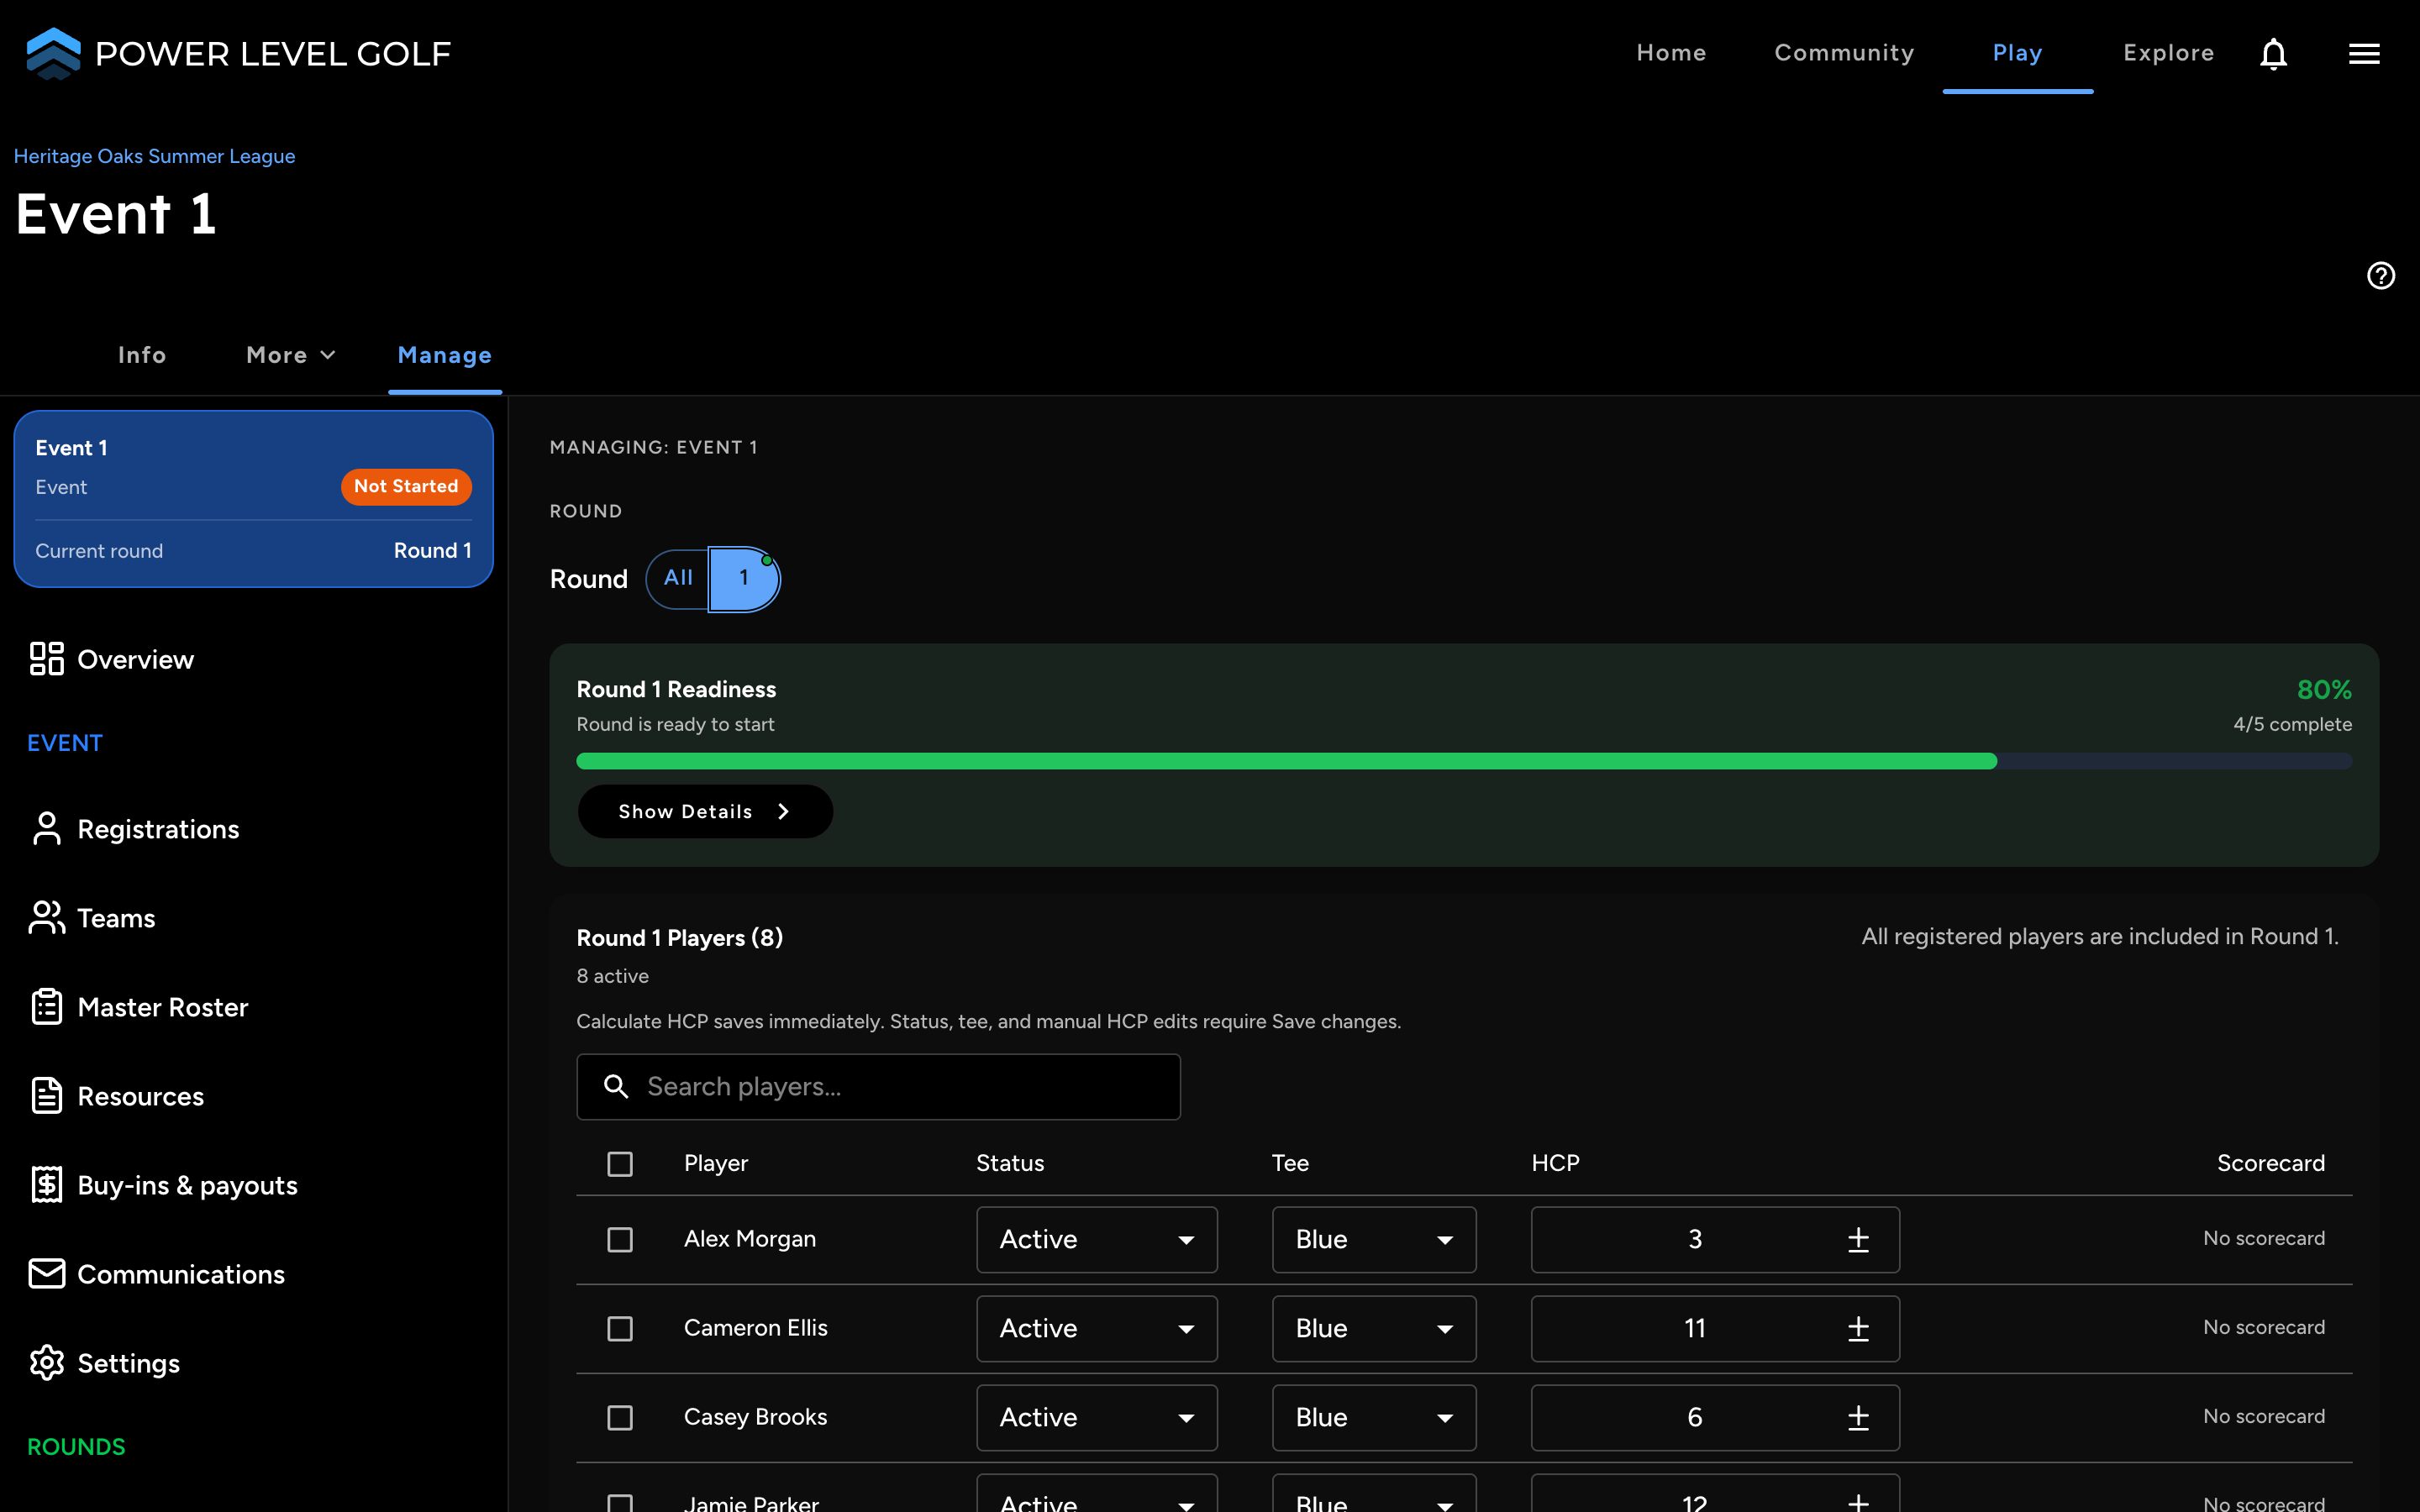The image size is (2420, 1512).
Task: Click Alex Morgan's HCP value field
Action: coord(1715,1240)
